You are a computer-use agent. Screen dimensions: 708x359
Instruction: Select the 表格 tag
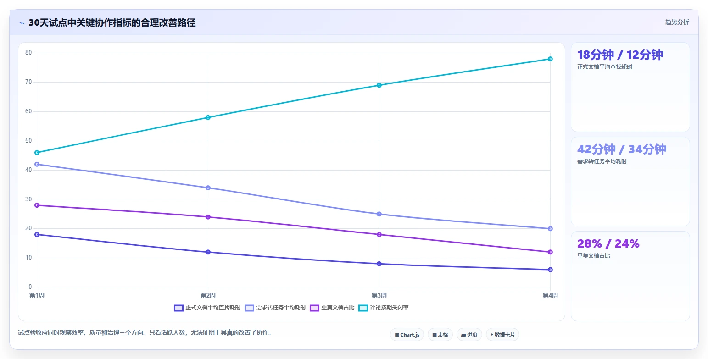[440, 335]
